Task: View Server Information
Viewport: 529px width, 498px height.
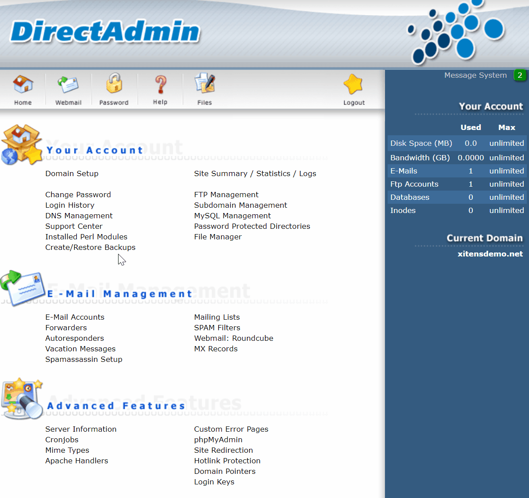Action: pyautogui.click(x=81, y=429)
